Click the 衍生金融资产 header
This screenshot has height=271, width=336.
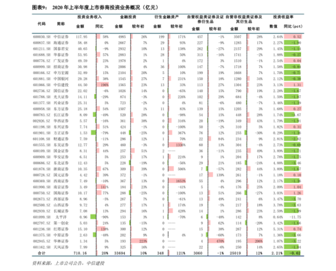167,17
